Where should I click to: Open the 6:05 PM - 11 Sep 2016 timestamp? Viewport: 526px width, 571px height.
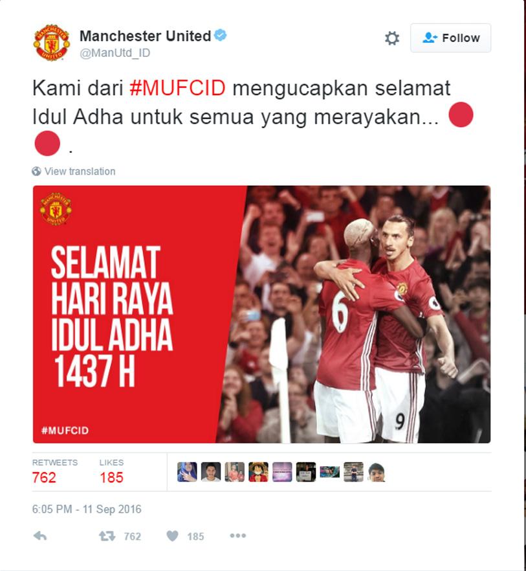click(87, 509)
